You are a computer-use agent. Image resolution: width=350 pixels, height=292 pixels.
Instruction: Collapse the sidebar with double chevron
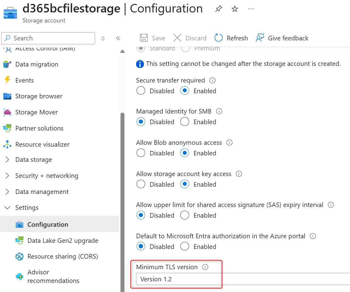(x=118, y=38)
